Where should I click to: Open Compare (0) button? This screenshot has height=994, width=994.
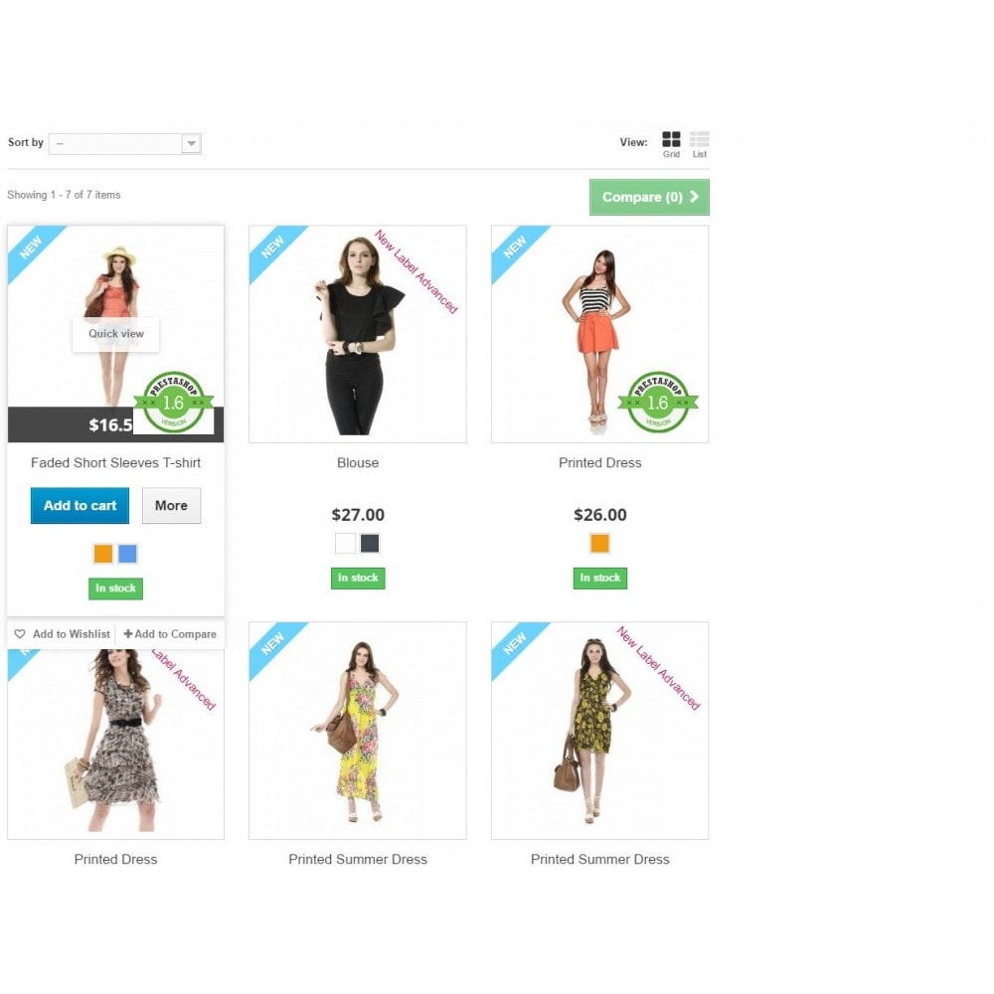coord(649,197)
